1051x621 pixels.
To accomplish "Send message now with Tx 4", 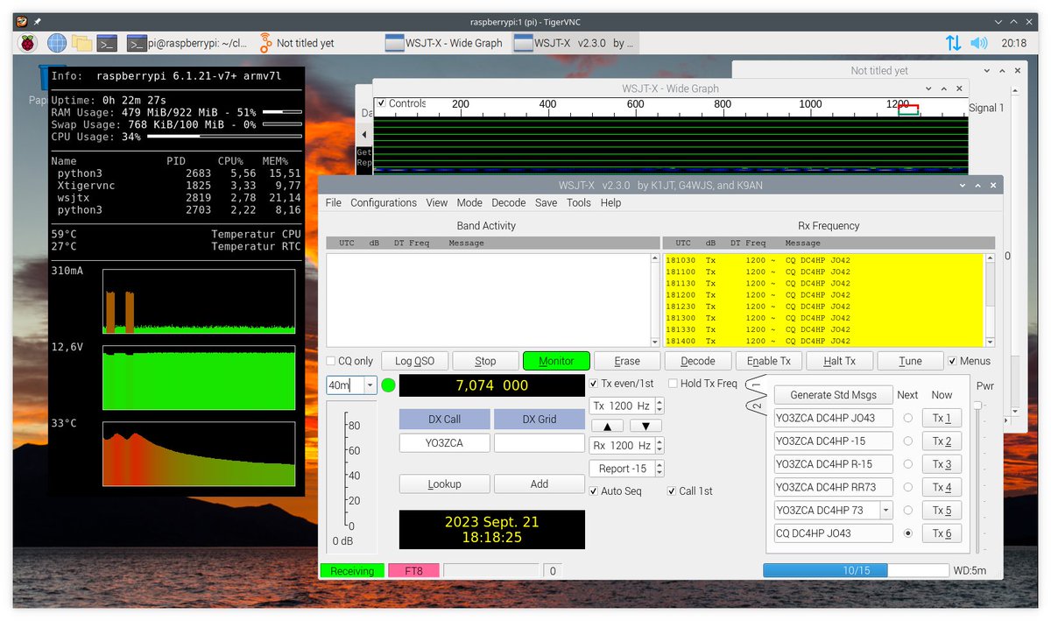I will pyautogui.click(x=942, y=487).
